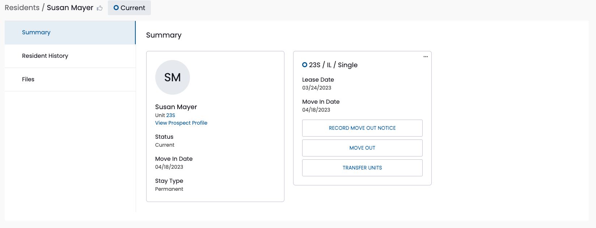Click the Permanent stay type value
Viewport: 596px width, 228px height.
[169, 189]
